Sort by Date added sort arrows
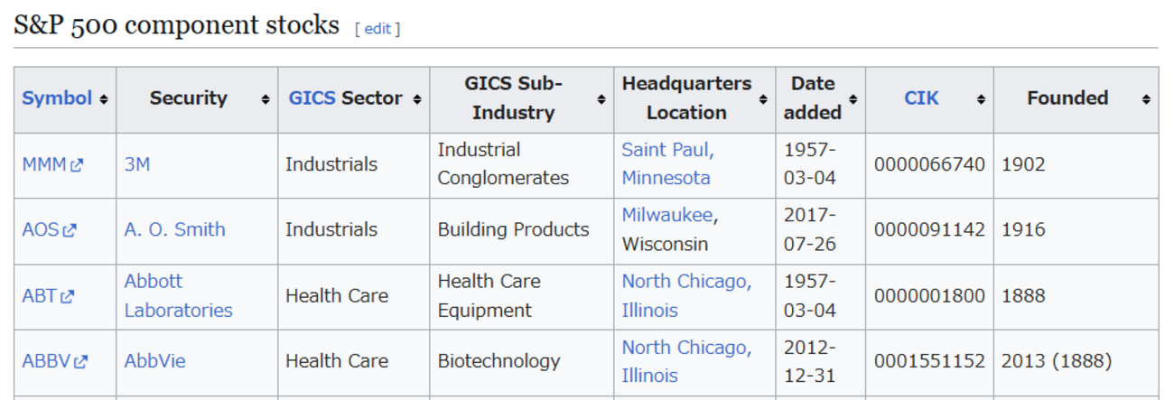Screen dimensions: 1174x400 click(853, 99)
